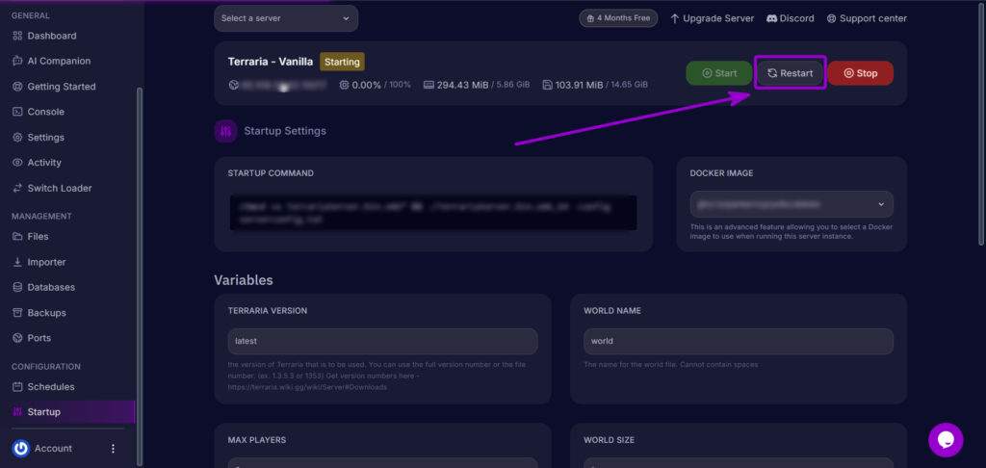The height and width of the screenshot is (468, 986).
Task: Click the Importer download icon
Action: tap(17, 262)
